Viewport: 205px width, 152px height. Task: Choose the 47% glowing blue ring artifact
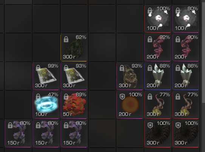coord(46,105)
